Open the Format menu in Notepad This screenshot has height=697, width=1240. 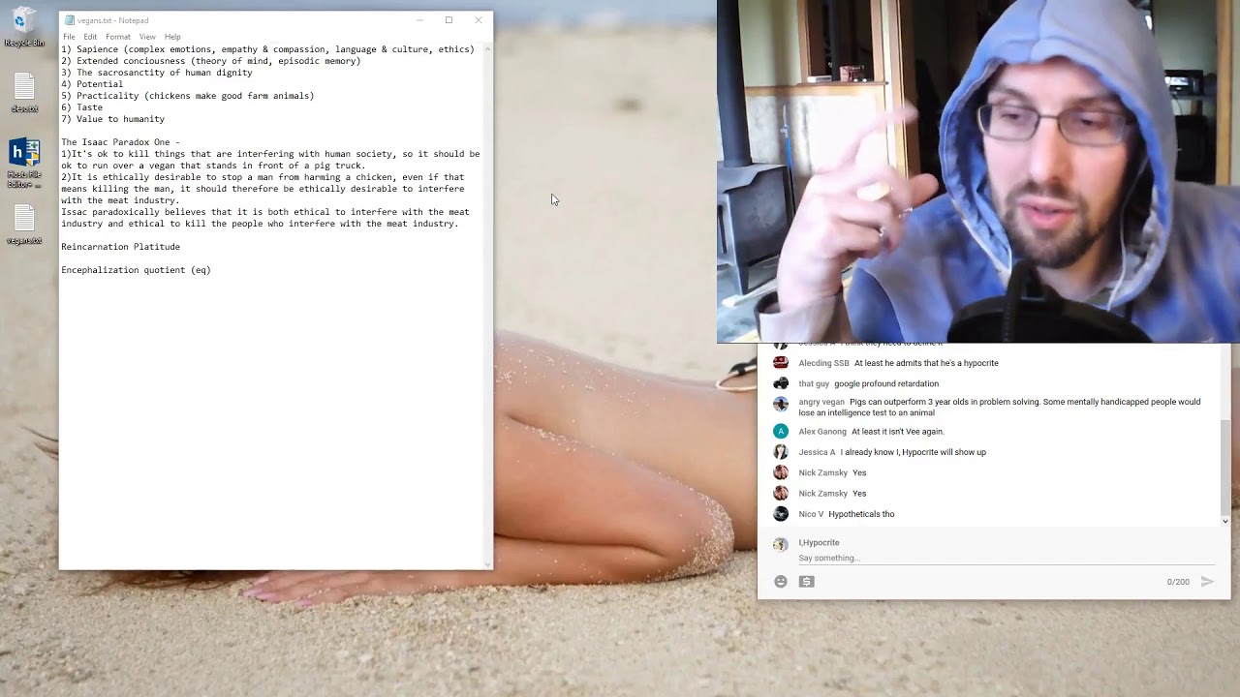coord(118,37)
